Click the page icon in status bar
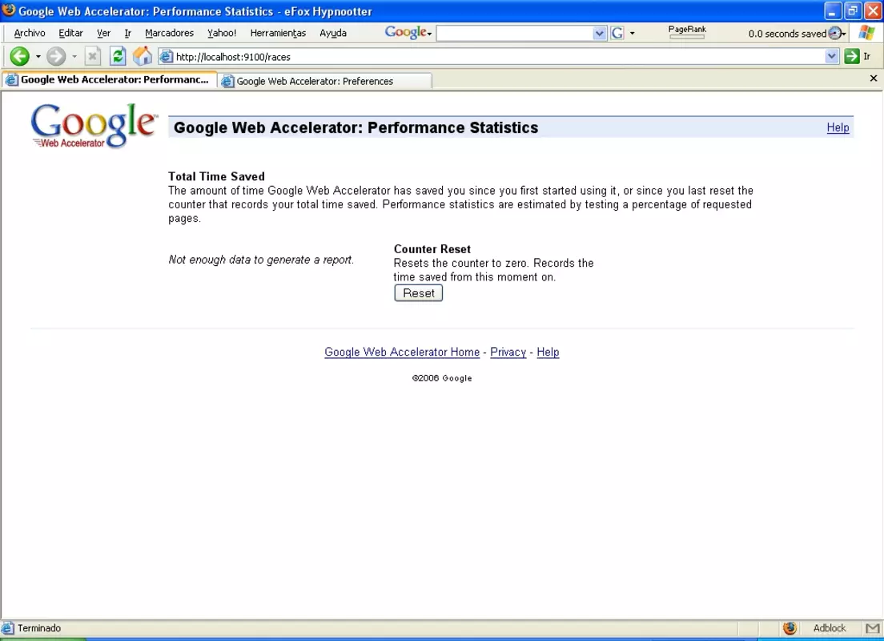 7,628
